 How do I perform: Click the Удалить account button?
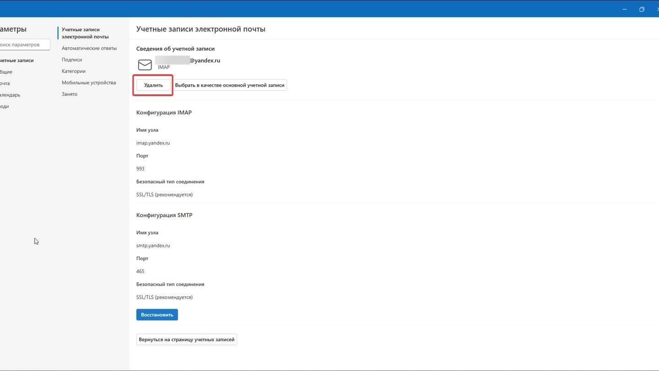tap(153, 85)
